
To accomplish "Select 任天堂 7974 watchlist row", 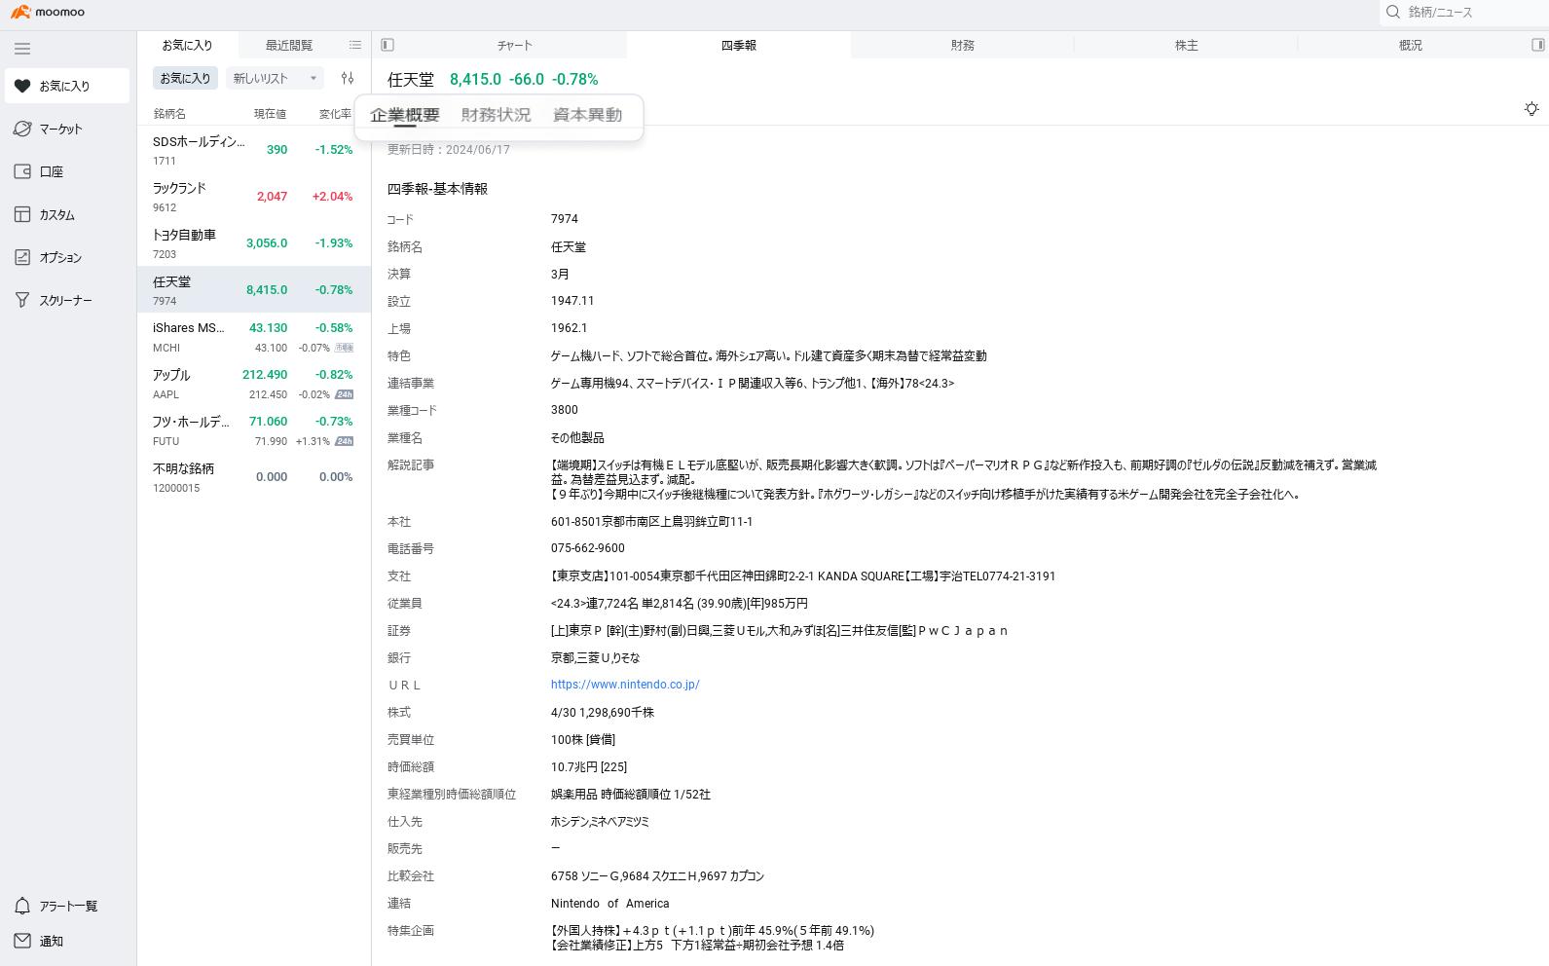I will [x=254, y=289].
